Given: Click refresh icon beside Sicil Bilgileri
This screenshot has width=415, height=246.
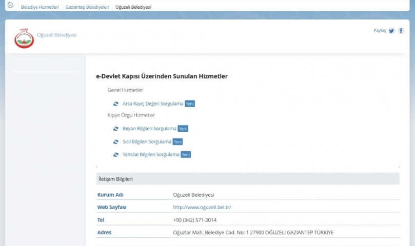Looking at the screenshot, I should 115,142.
